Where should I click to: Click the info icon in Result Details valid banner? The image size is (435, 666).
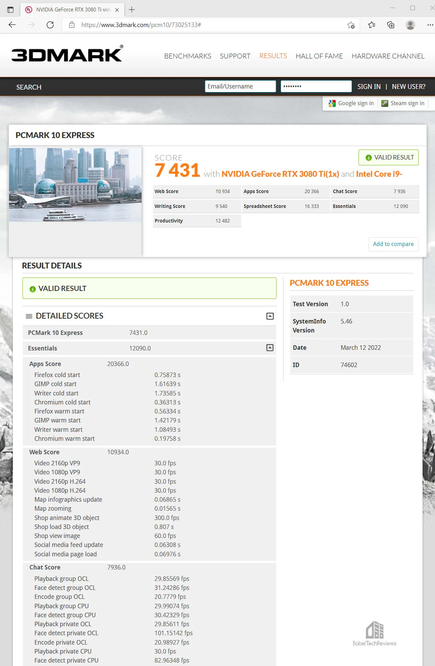click(x=33, y=289)
